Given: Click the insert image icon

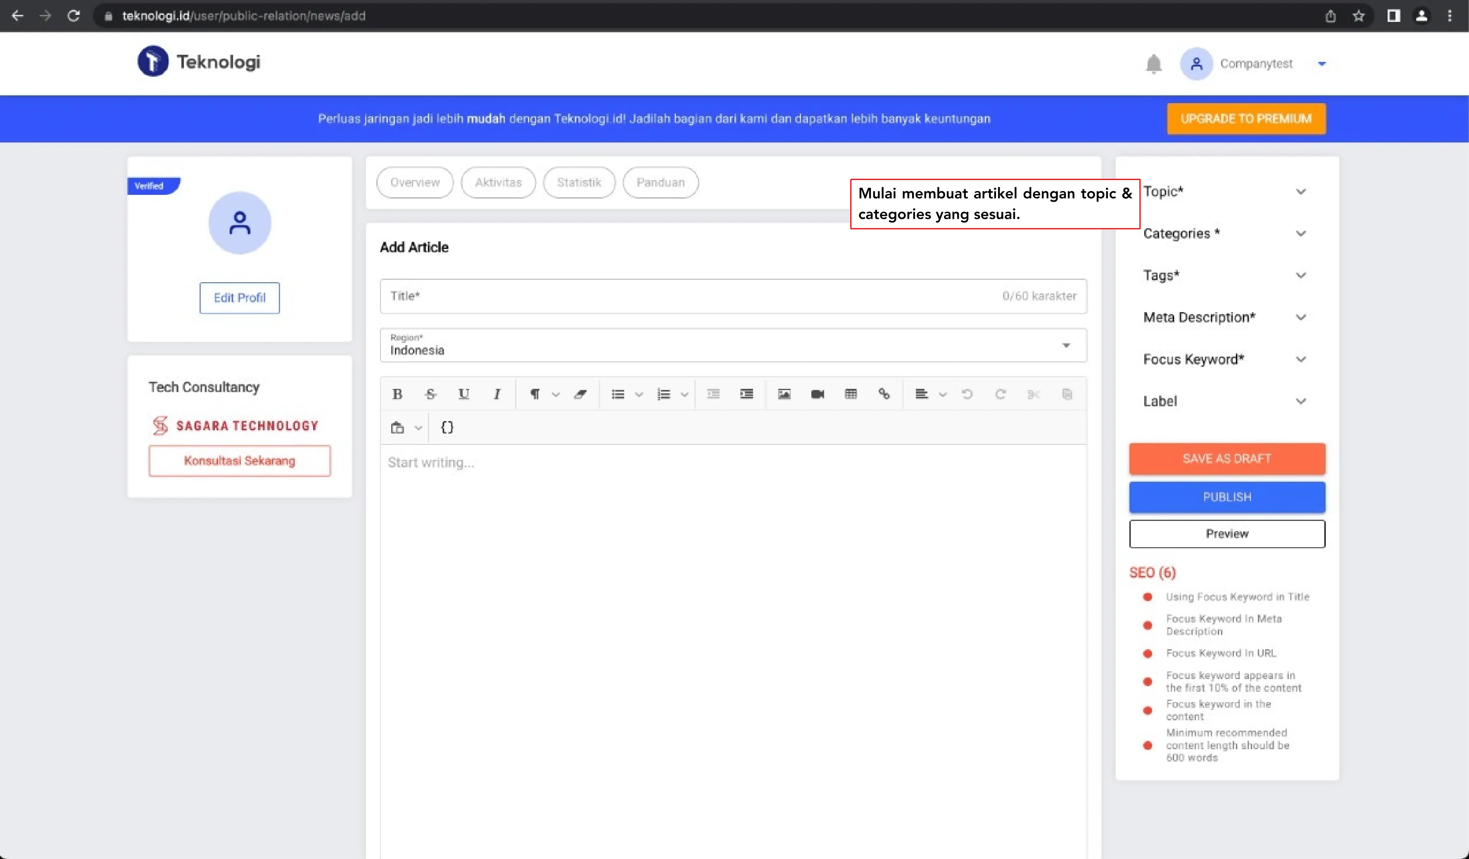Looking at the screenshot, I should point(784,394).
